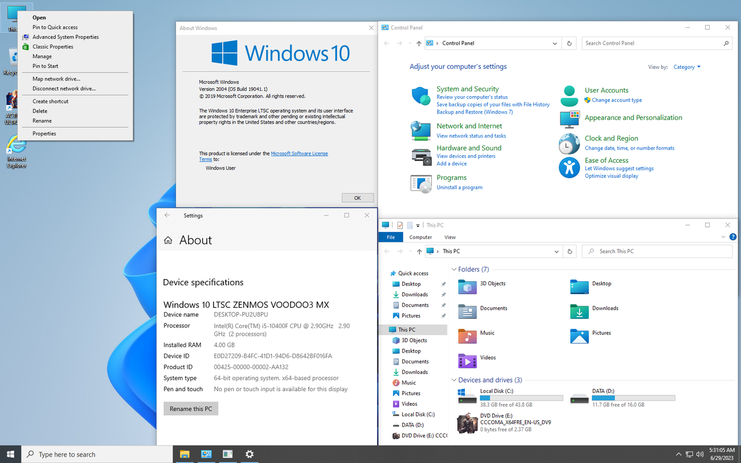Open the Settings gear on the taskbar

[250, 454]
